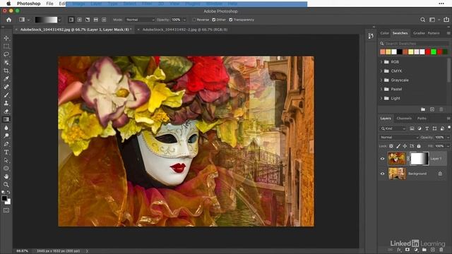Open the gradient picker dropdown arrow
452x254 pixels.
59,20
